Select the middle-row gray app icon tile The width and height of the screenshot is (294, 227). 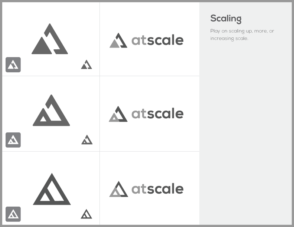click(13, 140)
